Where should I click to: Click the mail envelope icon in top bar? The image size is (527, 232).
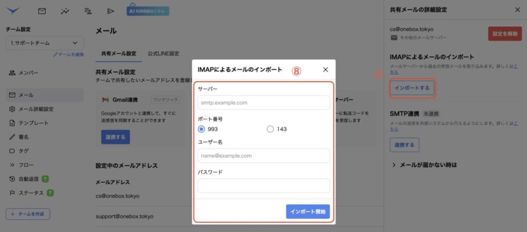pos(42,10)
